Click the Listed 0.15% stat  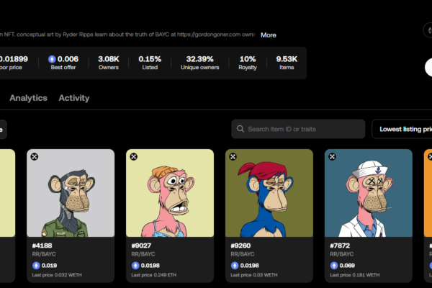point(150,63)
